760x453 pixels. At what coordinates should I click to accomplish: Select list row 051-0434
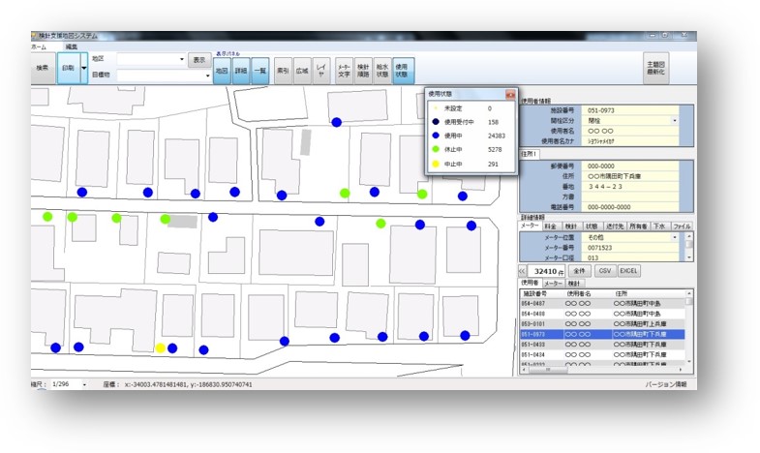tap(602, 355)
